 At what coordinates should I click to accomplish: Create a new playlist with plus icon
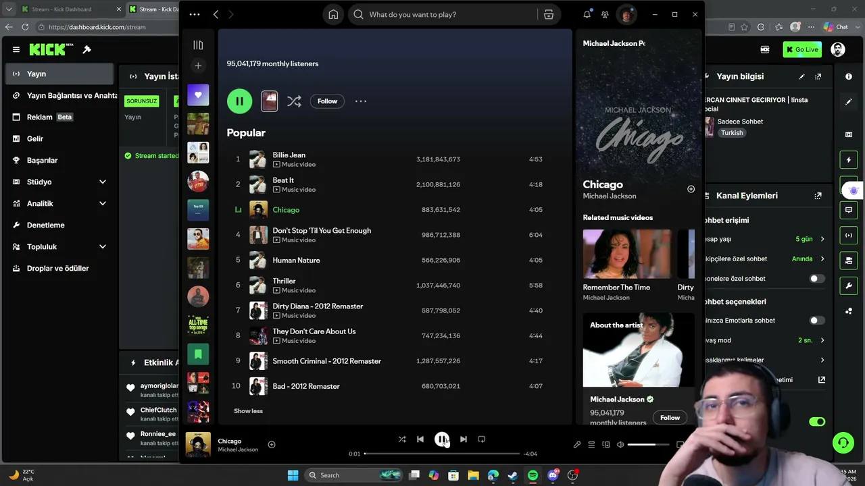point(198,65)
